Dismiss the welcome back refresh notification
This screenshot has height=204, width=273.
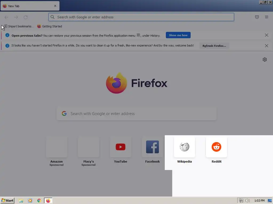coord(267,46)
